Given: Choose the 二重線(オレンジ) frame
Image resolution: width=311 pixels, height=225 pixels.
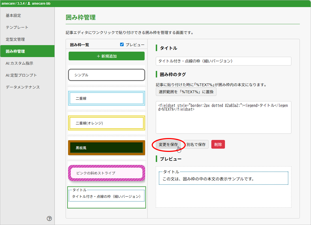Looking at the screenshot, I should pos(106,123).
